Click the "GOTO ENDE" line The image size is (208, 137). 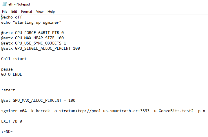(12, 75)
